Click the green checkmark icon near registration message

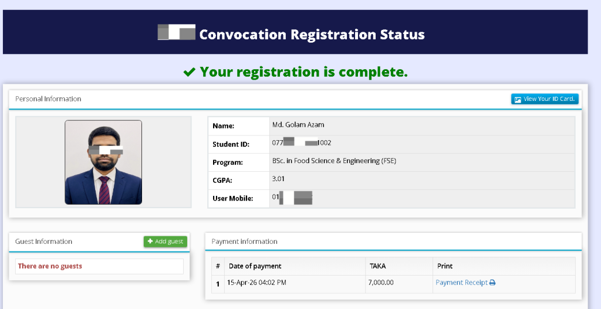(x=189, y=72)
